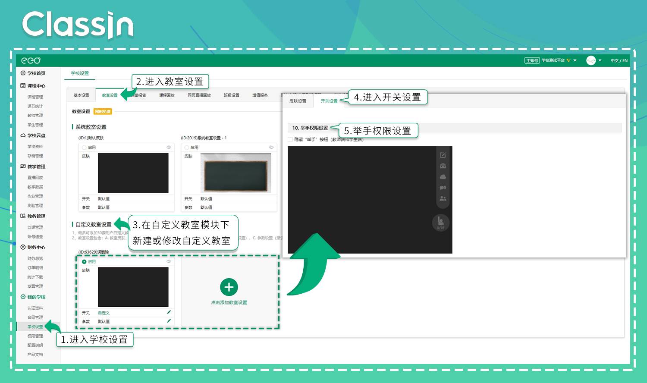Switch to the 网页直播回放 tab
Screen dimensions: 647x383
point(199,95)
